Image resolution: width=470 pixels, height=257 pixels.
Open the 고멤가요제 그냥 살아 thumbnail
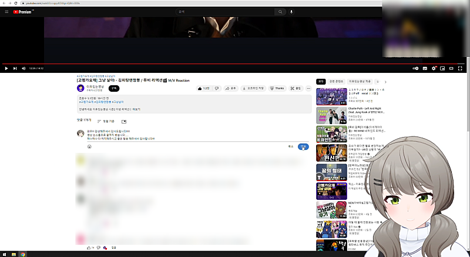tap(331, 191)
